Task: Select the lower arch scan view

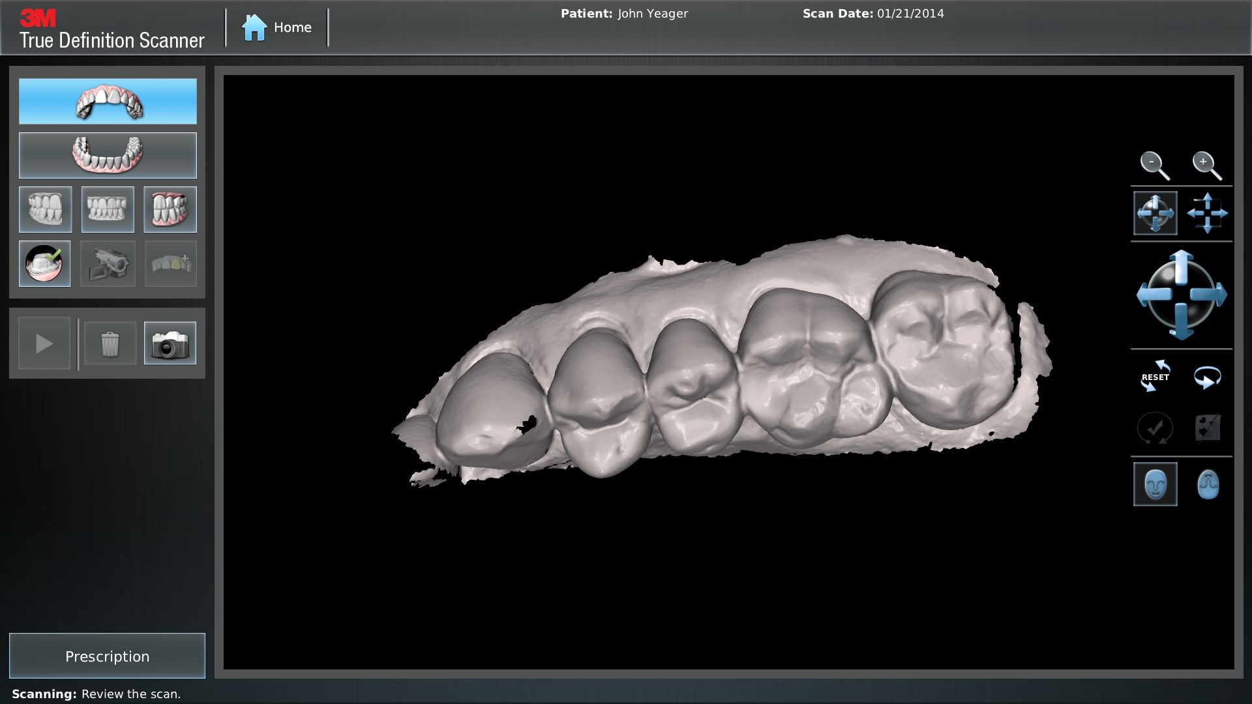Action: (108, 155)
